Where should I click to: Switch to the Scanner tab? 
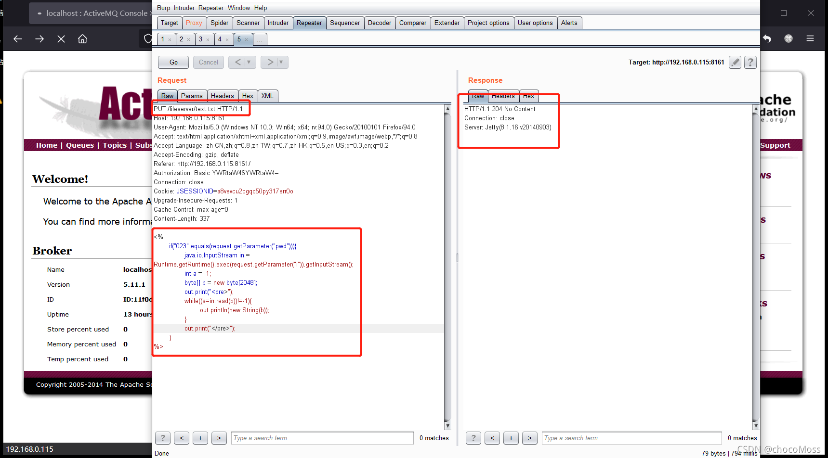click(248, 23)
